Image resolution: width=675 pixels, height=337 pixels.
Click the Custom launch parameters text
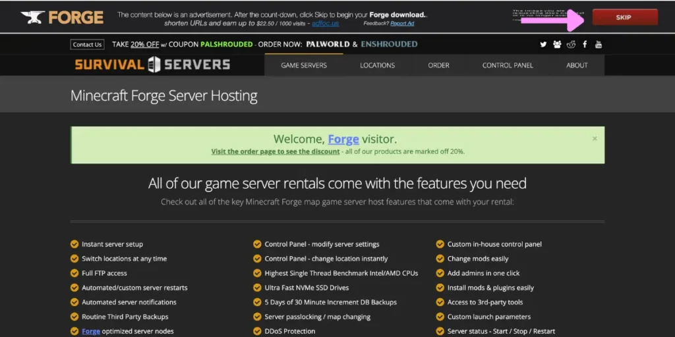[489, 317]
